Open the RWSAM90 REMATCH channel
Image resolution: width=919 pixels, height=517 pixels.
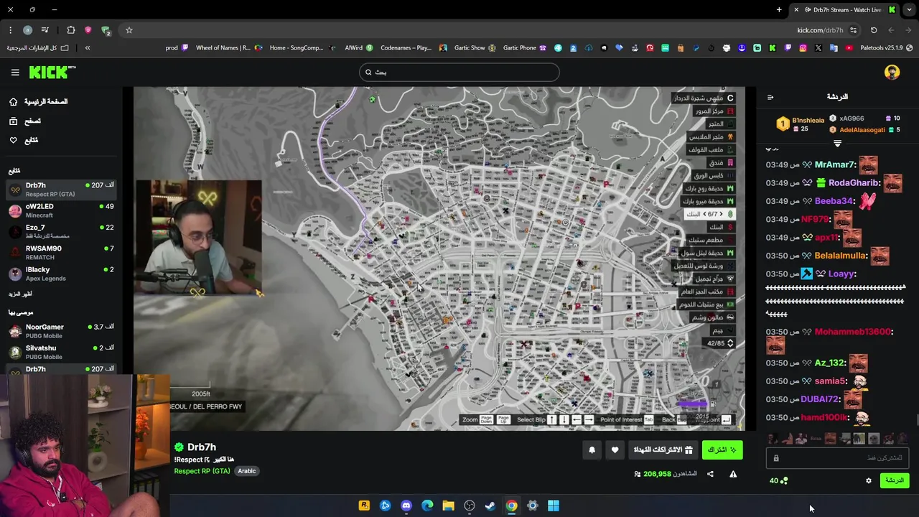61,252
